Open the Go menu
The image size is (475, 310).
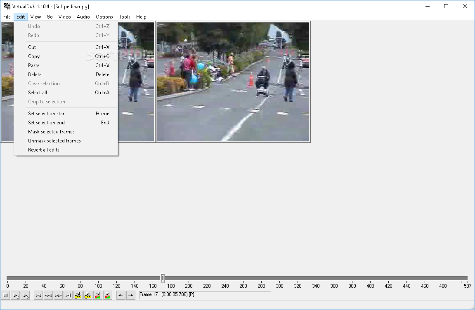[50, 16]
